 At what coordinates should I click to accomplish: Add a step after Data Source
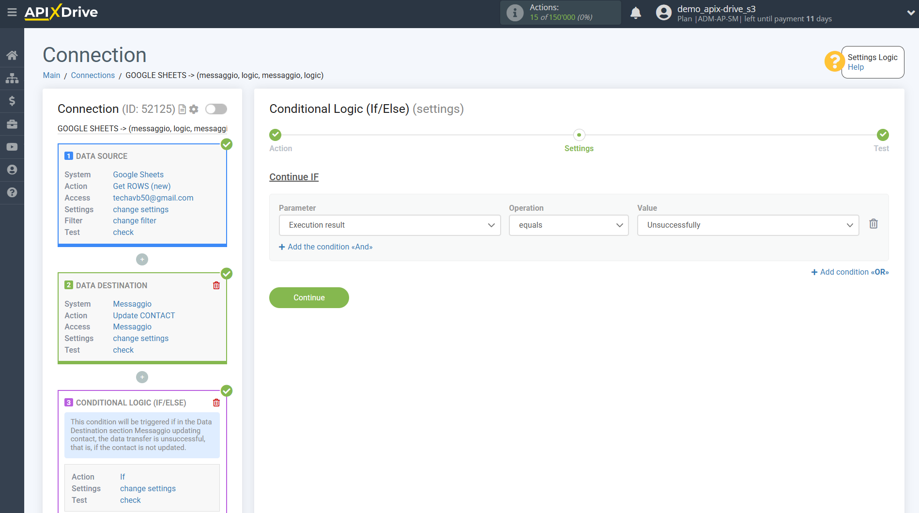point(142,260)
